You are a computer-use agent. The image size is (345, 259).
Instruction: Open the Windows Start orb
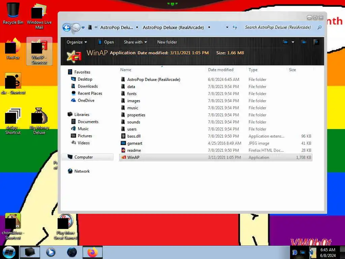(9, 252)
